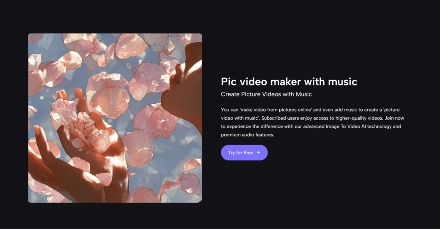This screenshot has height=229, width=440.
Task: Click the Try for Free button
Action: point(244,152)
